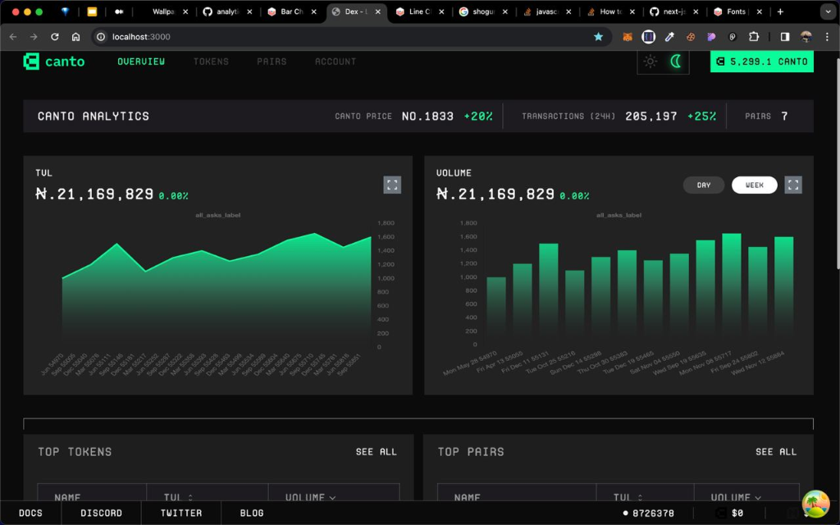Open the extensions puzzle menu
This screenshot has width=840, height=525.
754,36
